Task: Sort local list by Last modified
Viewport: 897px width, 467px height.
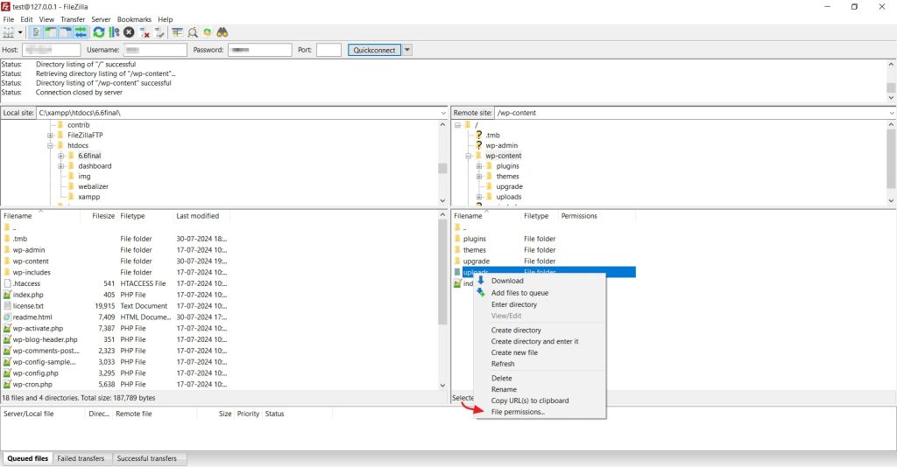Action: pos(197,216)
